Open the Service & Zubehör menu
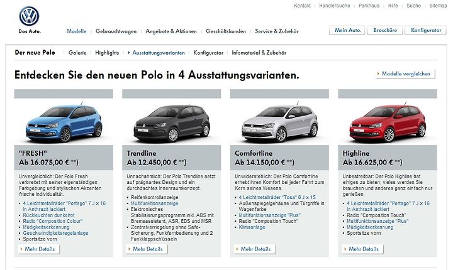 277,31
